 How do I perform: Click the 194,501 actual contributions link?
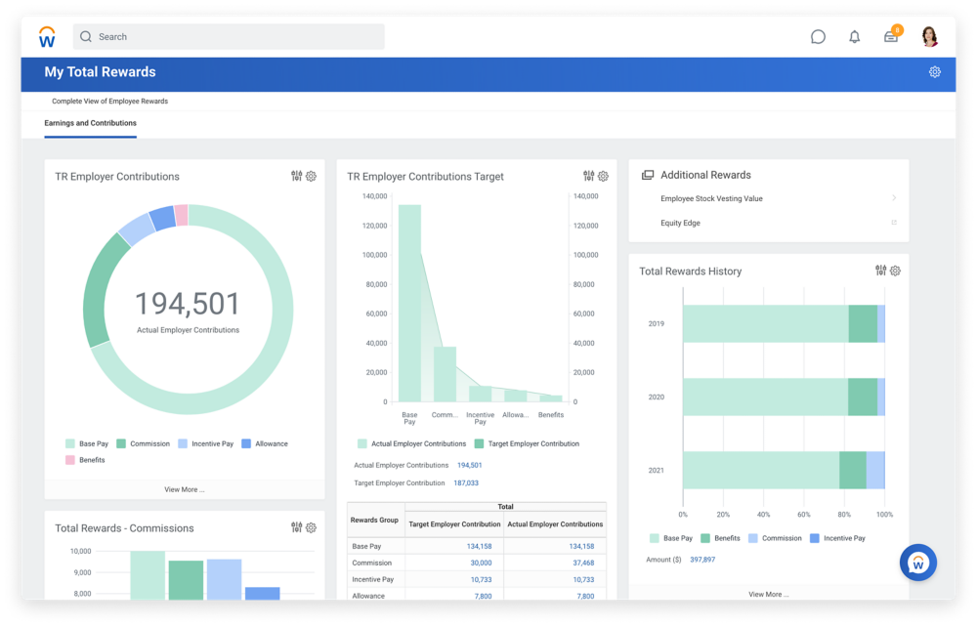[x=469, y=466]
